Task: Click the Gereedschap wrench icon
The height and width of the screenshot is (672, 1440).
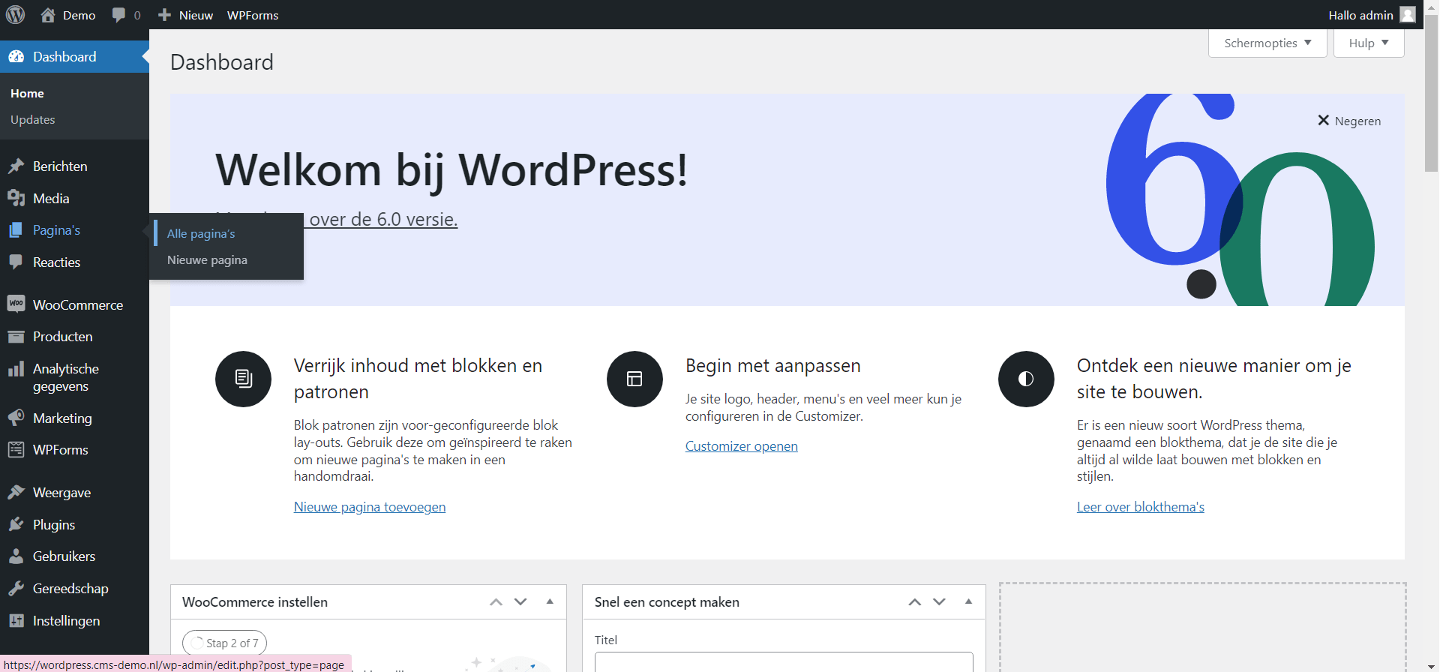Action: point(16,589)
